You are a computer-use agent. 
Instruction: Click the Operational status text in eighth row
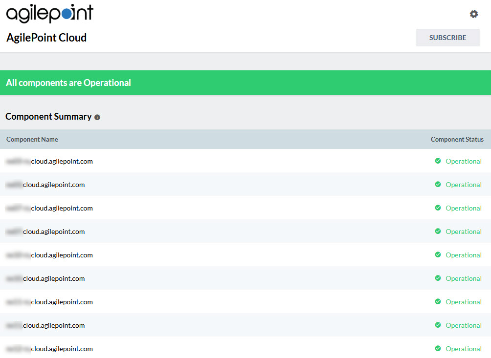tap(463, 325)
